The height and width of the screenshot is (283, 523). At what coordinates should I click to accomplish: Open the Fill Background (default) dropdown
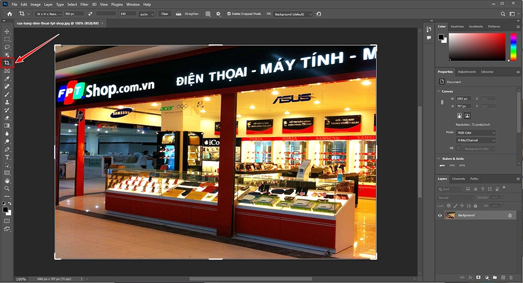(x=293, y=14)
